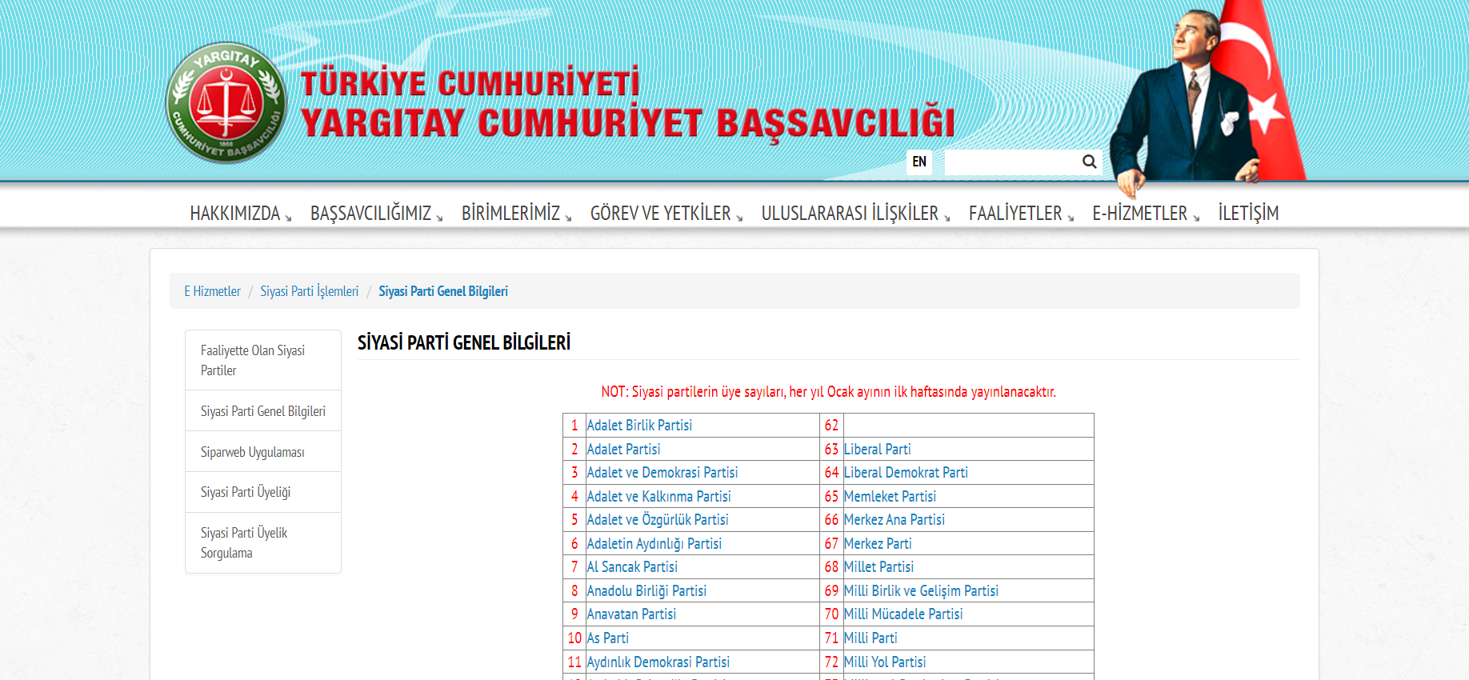Switch language with EN button

[919, 162]
